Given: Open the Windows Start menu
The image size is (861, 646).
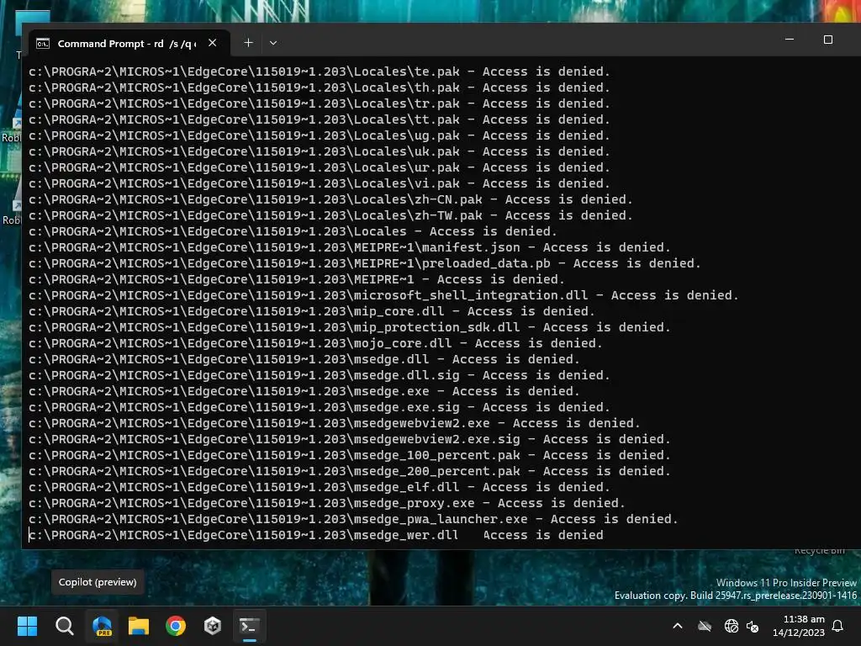Looking at the screenshot, I should 27,626.
